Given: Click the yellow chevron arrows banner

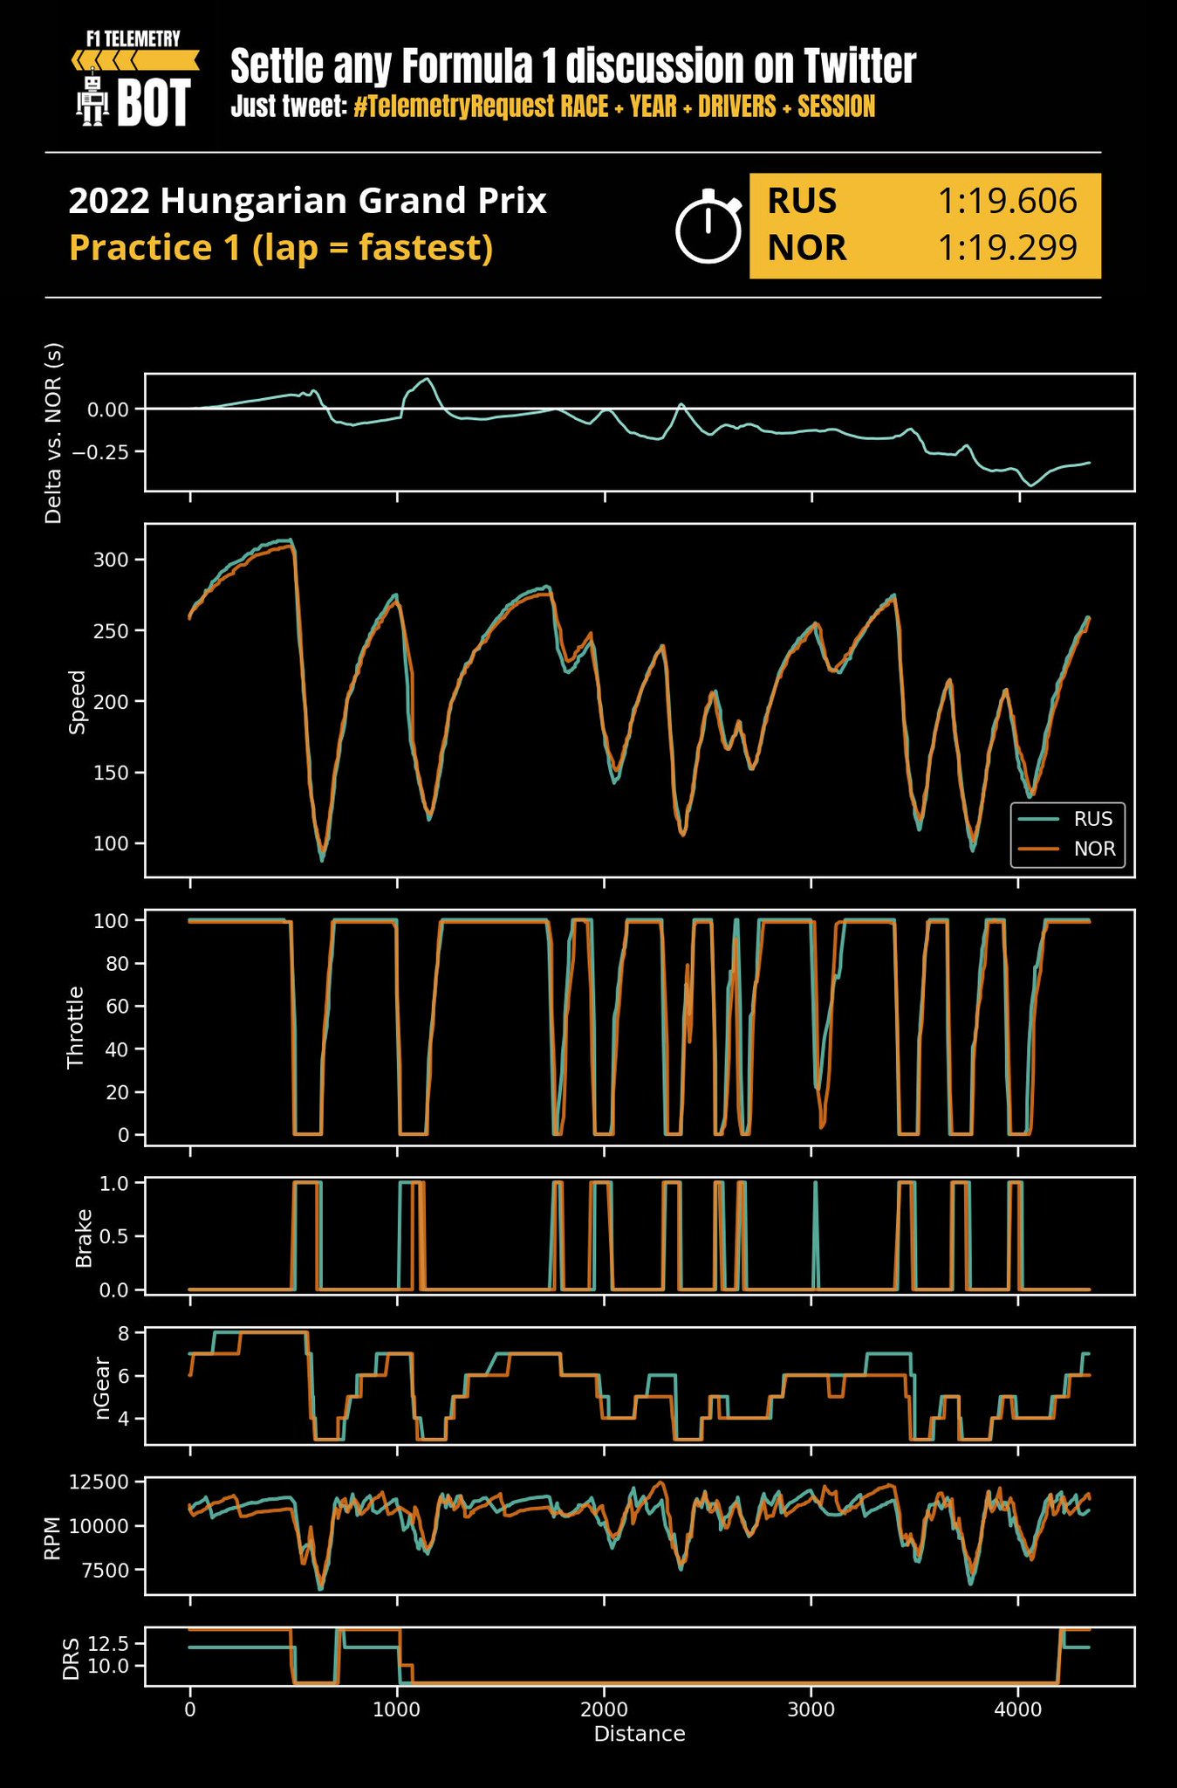Looking at the screenshot, I should 135,60.
